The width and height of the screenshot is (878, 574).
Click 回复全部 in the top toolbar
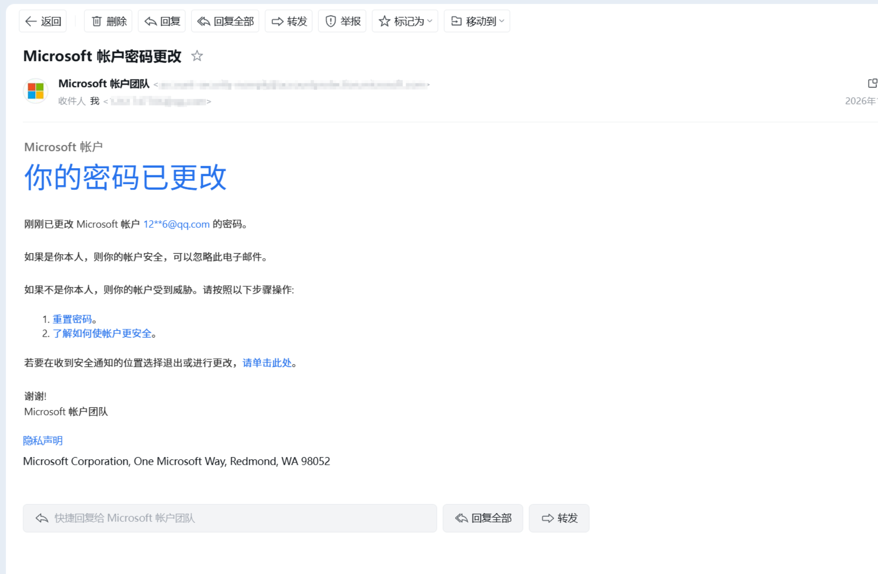[x=225, y=21]
